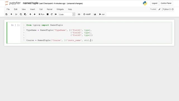Click the kernel idle circle indicator
The width and height of the screenshot is (179, 101).
173,9
